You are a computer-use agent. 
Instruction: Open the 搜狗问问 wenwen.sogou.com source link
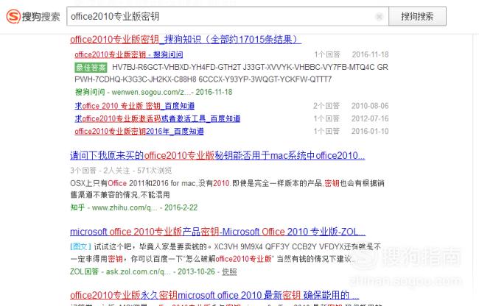153,92
